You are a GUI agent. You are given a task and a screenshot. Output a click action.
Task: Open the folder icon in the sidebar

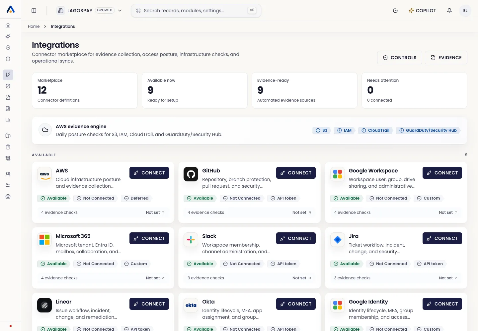pos(8,136)
